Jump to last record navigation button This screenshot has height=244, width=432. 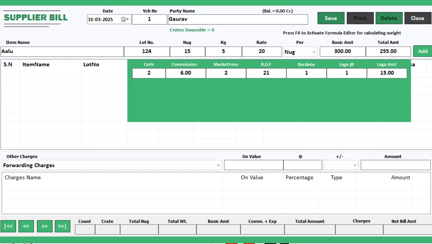tap(63, 226)
